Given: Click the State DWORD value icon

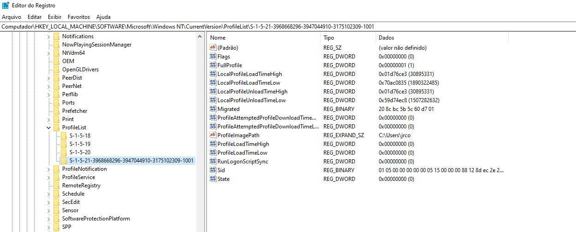Looking at the screenshot, I should (x=213, y=179).
